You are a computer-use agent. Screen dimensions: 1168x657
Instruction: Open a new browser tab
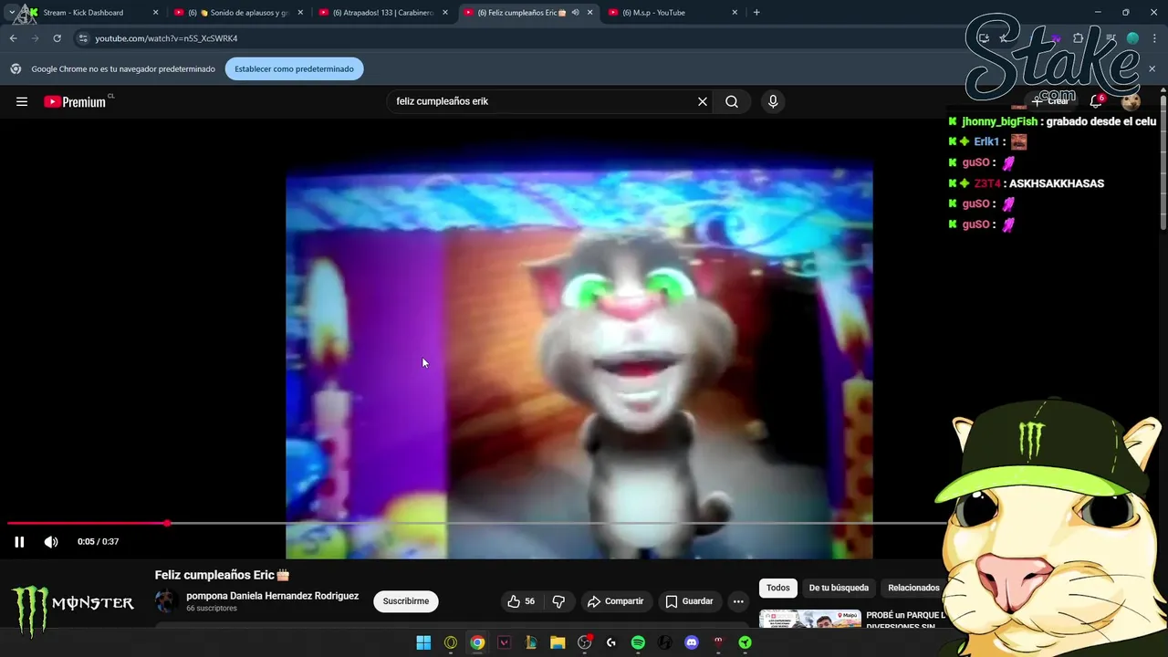click(756, 12)
